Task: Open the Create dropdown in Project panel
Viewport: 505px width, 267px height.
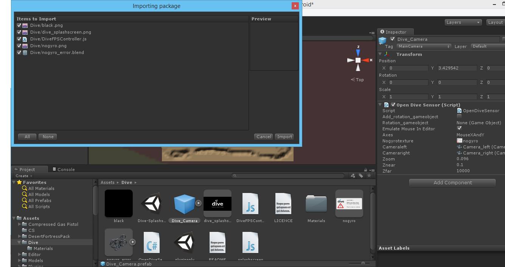Action: pos(24,176)
